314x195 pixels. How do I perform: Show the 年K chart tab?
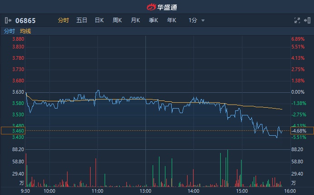pos(171,20)
